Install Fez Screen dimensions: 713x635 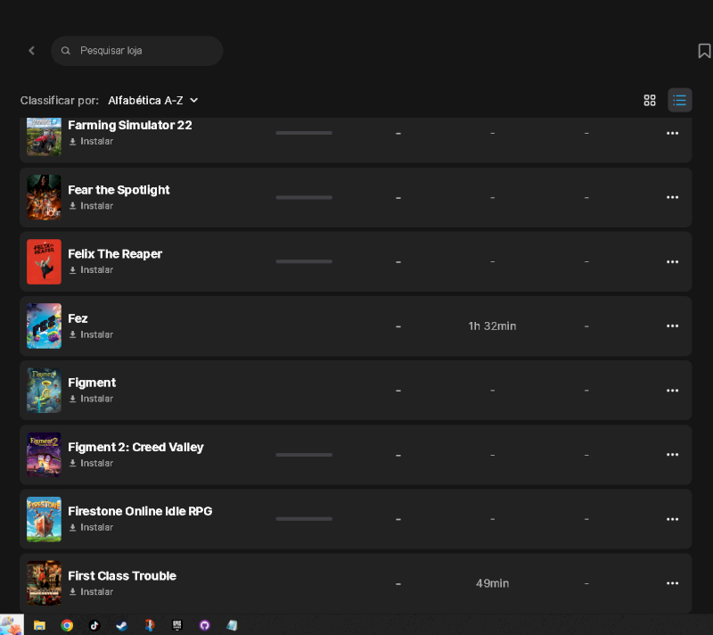(91, 334)
